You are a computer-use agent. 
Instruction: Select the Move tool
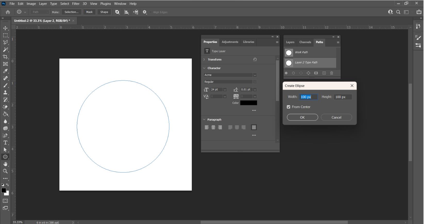(x=5, y=28)
